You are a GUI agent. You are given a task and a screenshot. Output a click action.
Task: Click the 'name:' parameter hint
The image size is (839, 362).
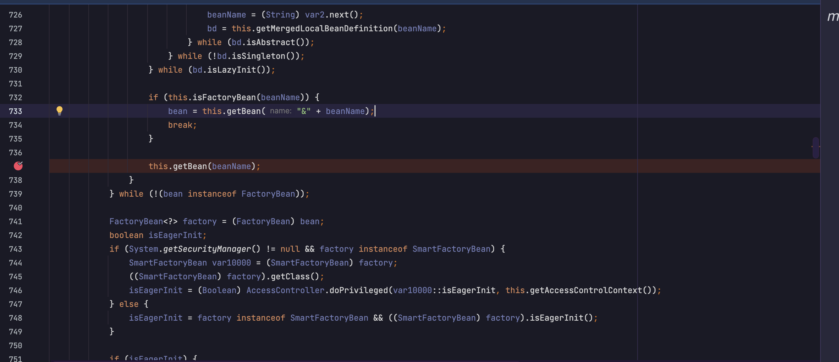[x=280, y=111]
